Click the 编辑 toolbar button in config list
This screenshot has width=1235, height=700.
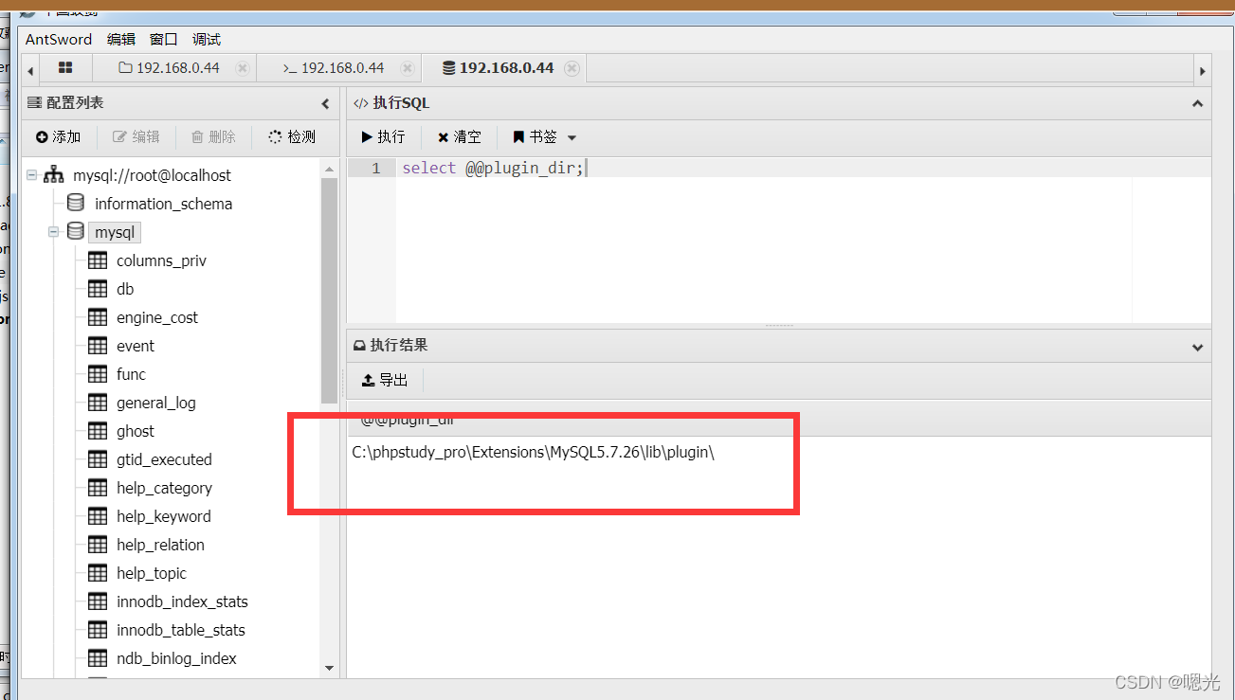click(x=136, y=137)
